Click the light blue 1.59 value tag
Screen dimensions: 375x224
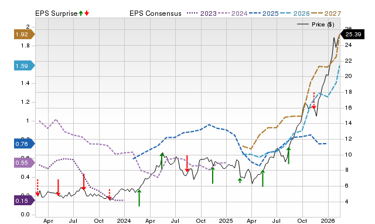(25, 66)
